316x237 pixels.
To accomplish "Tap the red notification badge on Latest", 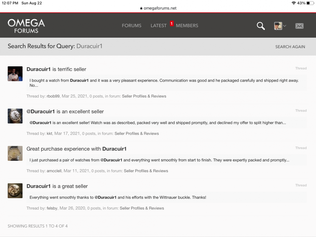I will click(172, 24).
